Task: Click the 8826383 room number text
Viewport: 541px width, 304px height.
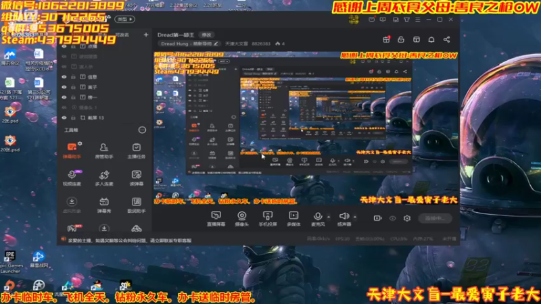Action: pyautogui.click(x=261, y=44)
